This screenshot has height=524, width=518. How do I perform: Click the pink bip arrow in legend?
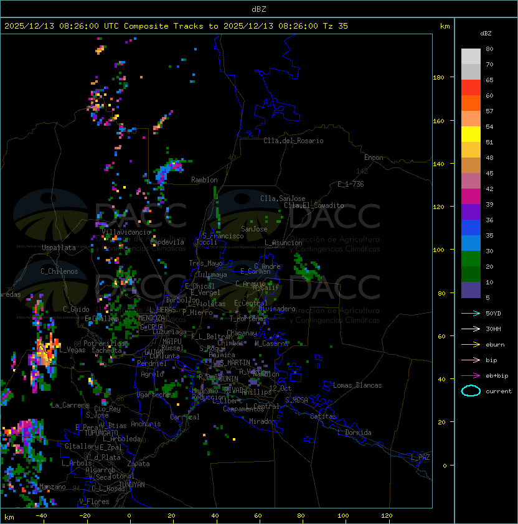(471, 360)
